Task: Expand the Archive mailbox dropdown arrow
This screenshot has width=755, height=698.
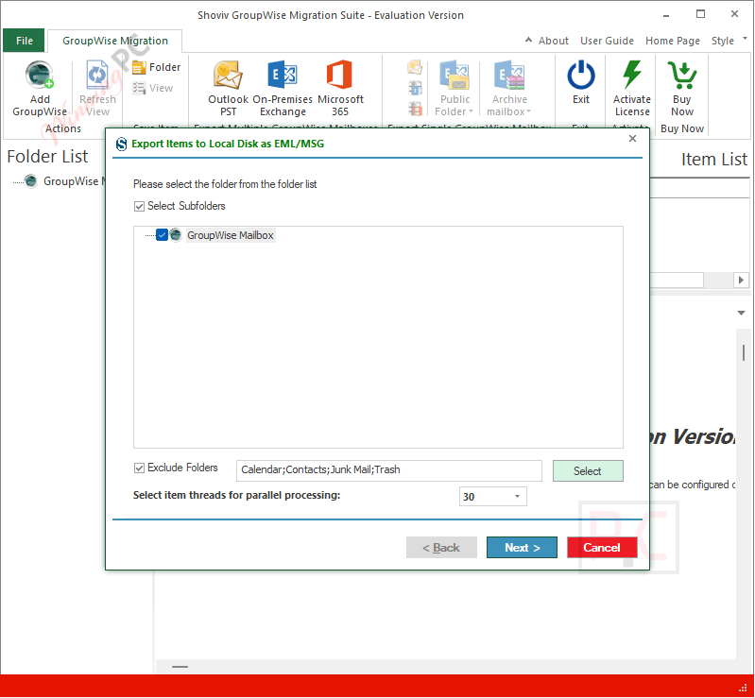Action: tap(528, 111)
